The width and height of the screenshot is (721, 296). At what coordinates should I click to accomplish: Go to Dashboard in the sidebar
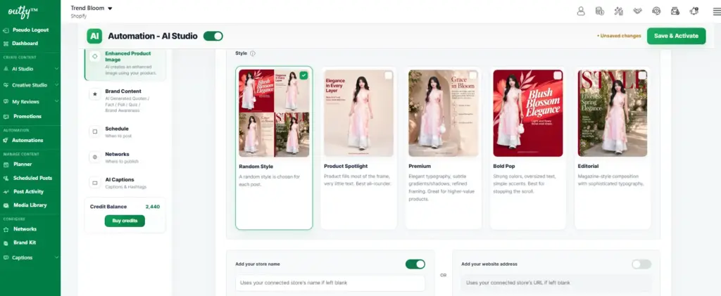point(25,44)
